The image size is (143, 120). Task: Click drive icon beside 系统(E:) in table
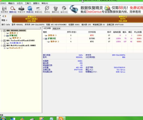click(x=46, y=36)
